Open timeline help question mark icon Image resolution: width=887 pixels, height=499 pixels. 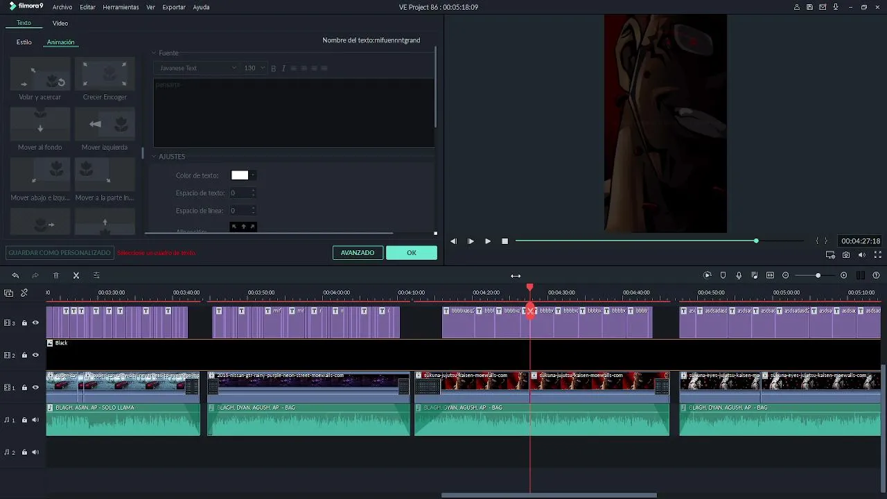[x=876, y=275]
